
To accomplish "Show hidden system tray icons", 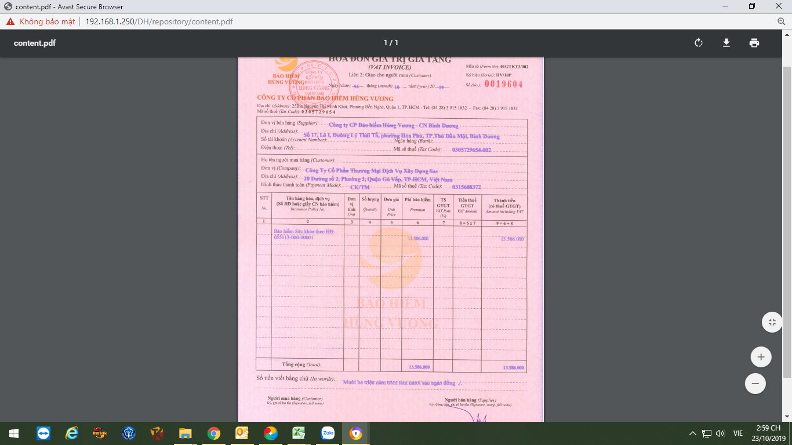I will [692, 433].
